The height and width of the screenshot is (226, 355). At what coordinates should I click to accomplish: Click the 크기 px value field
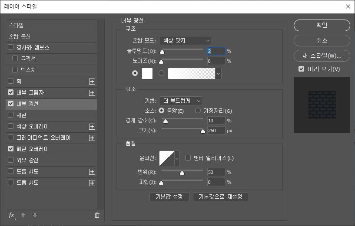tap(216, 131)
